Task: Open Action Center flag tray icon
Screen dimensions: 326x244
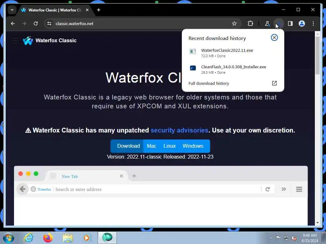Action: [x=278, y=238]
